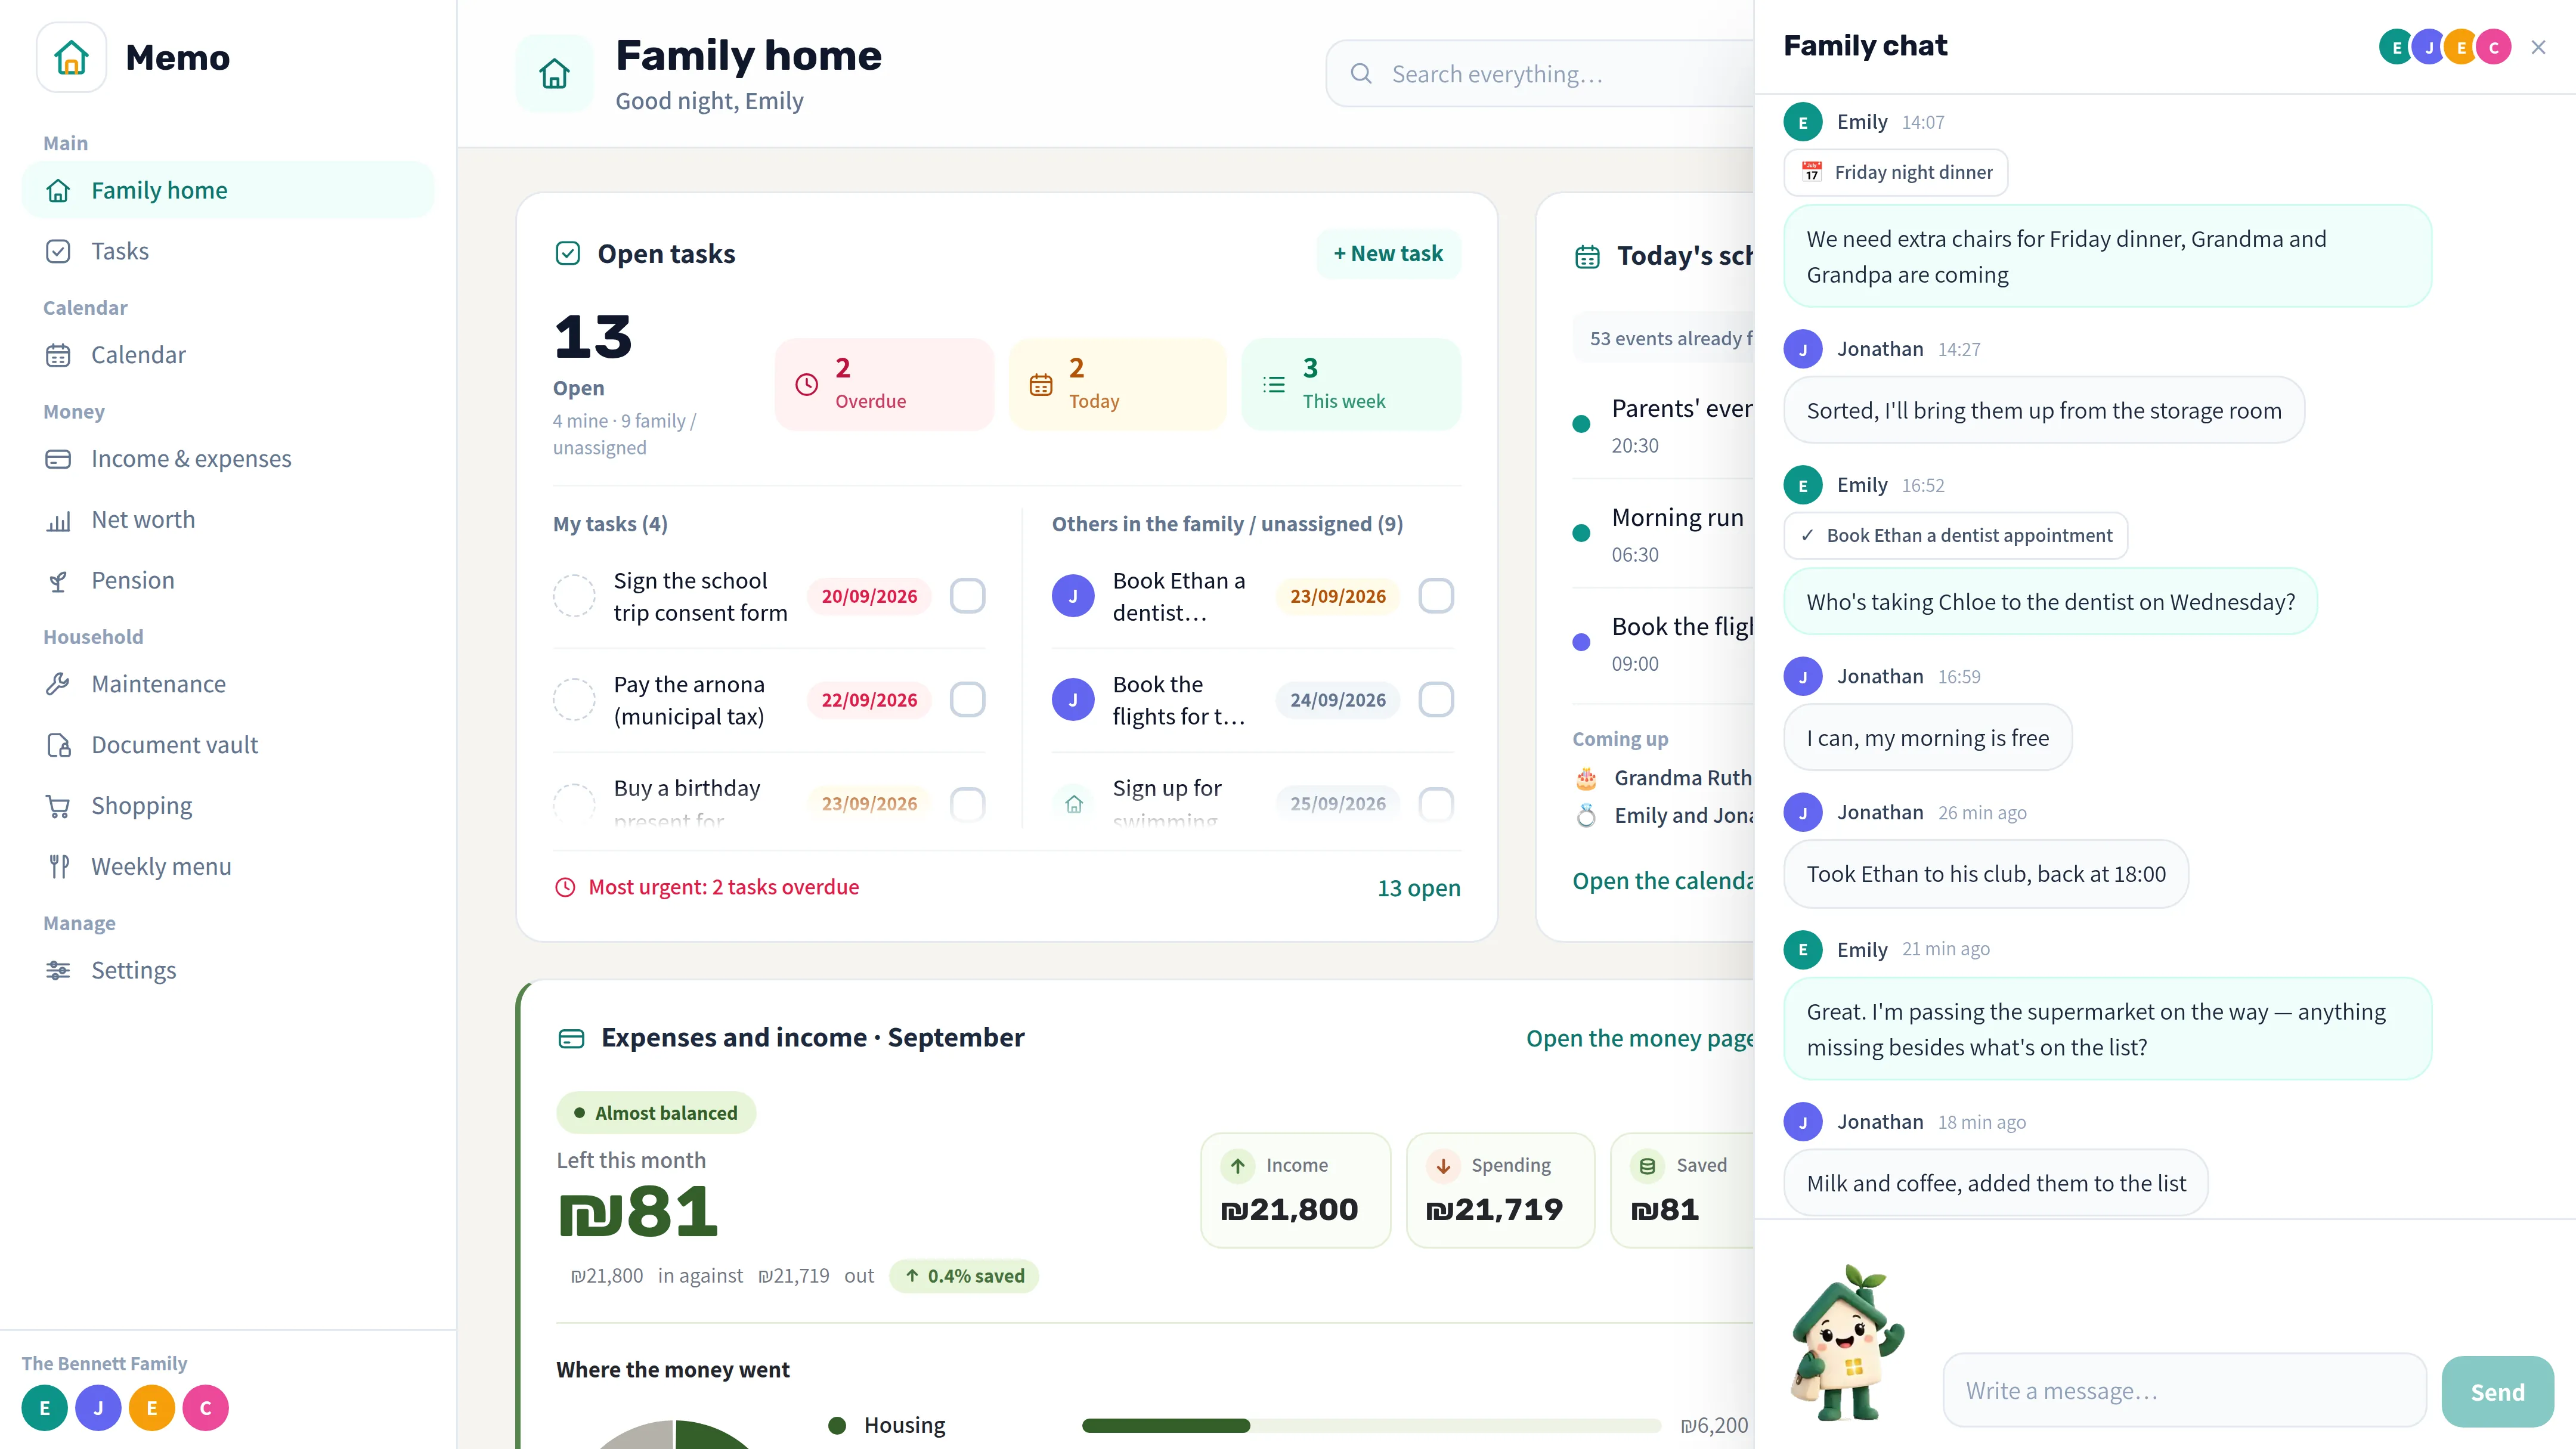Click the Memo house logo icon
Screen dimensions: 2576x1449
71,57
